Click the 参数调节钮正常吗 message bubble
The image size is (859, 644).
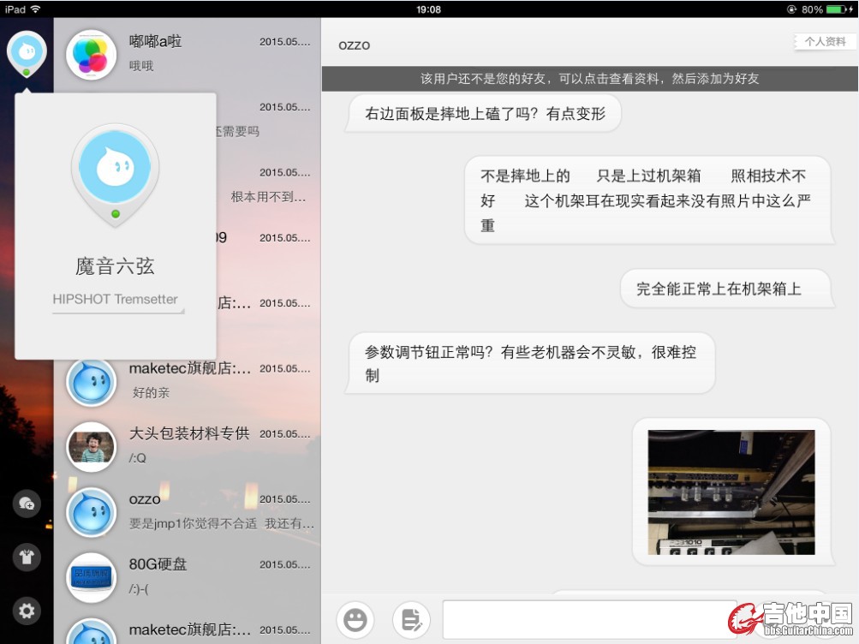coord(531,363)
